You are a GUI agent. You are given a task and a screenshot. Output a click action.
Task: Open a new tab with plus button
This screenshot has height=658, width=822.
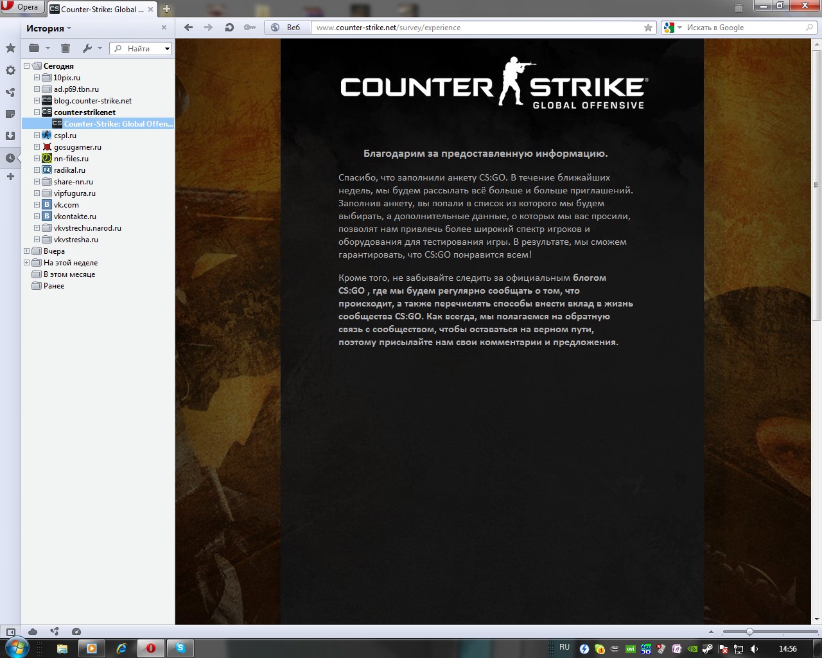(166, 9)
